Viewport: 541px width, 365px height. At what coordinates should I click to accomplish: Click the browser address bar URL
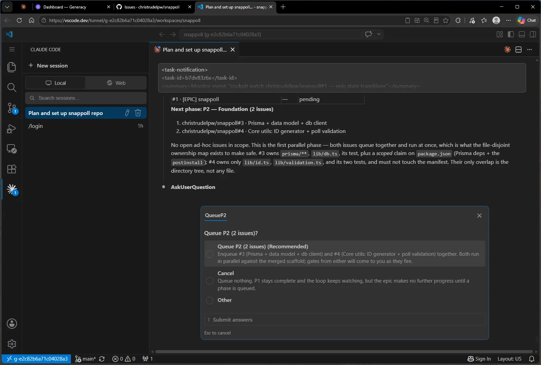pyautogui.click(x=125, y=20)
